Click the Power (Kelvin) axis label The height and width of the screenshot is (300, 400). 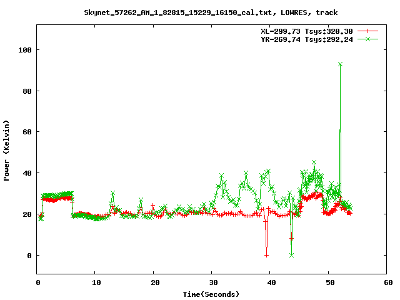tap(6, 151)
